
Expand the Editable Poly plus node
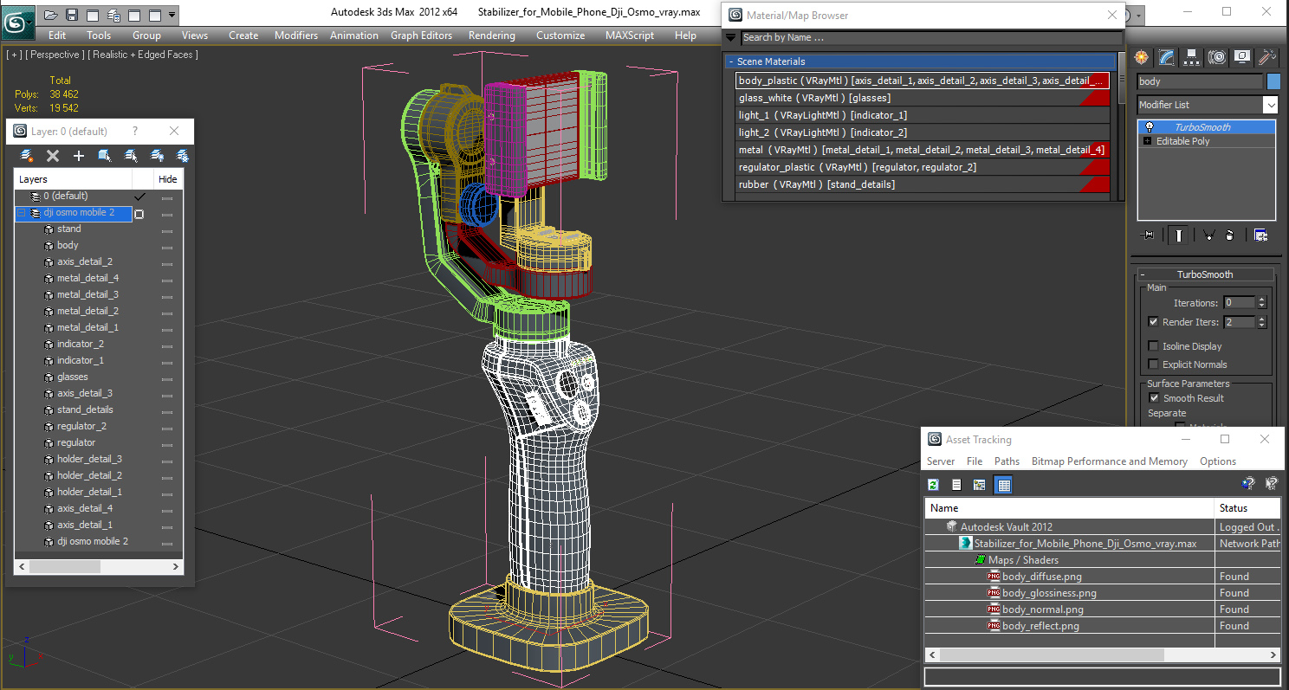tap(1148, 141)
